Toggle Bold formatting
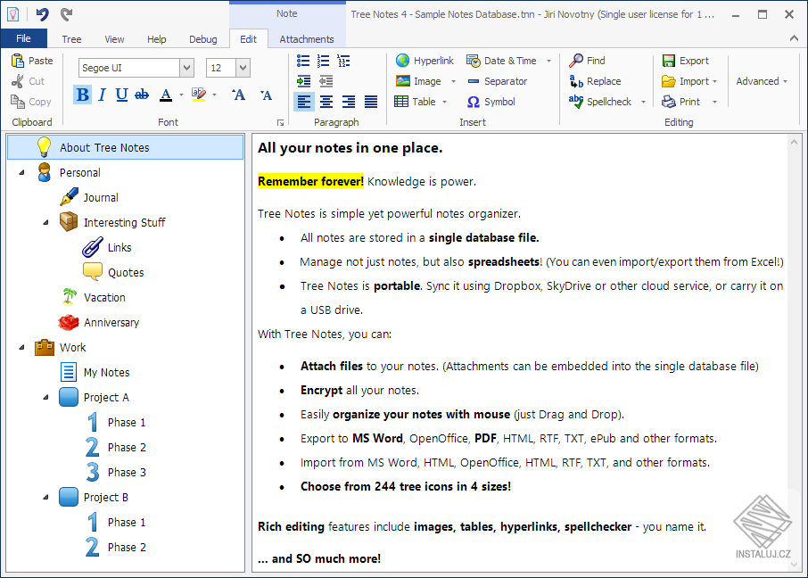The width and height of the screenshot is (808, 578). tap(82, 95)
